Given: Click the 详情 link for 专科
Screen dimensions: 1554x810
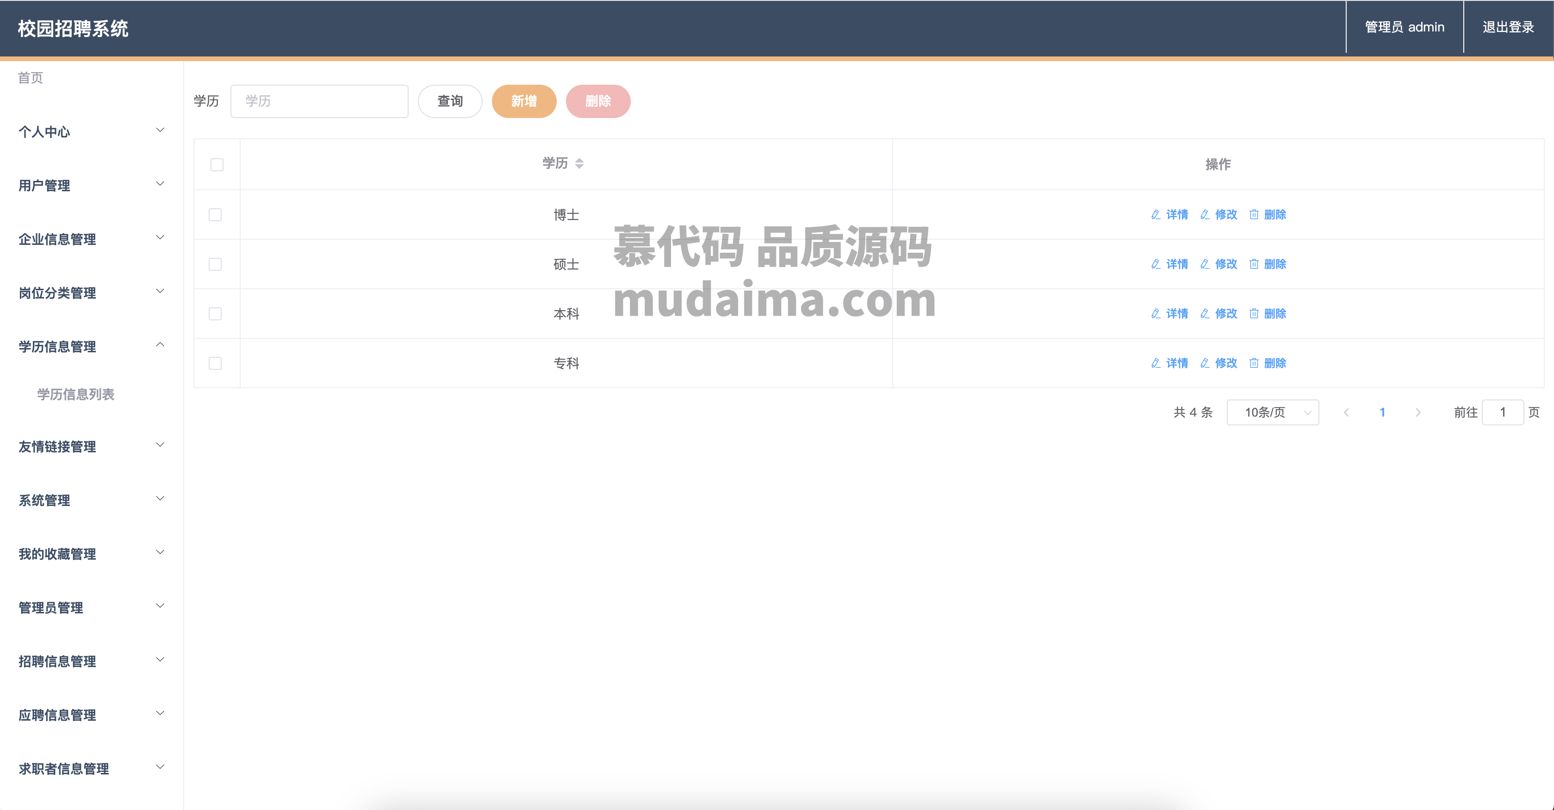Looking at the screenshot, I should pyautogui.click(x=1177, y=363).
